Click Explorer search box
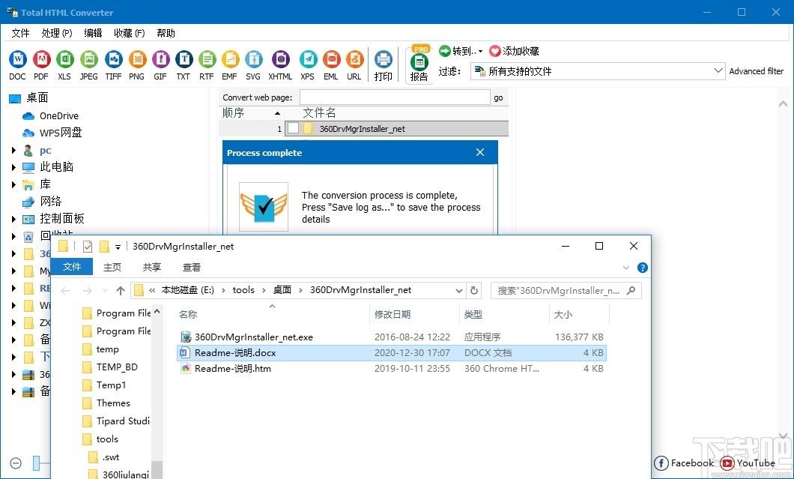794x479 pixels. tap(566, 290)
